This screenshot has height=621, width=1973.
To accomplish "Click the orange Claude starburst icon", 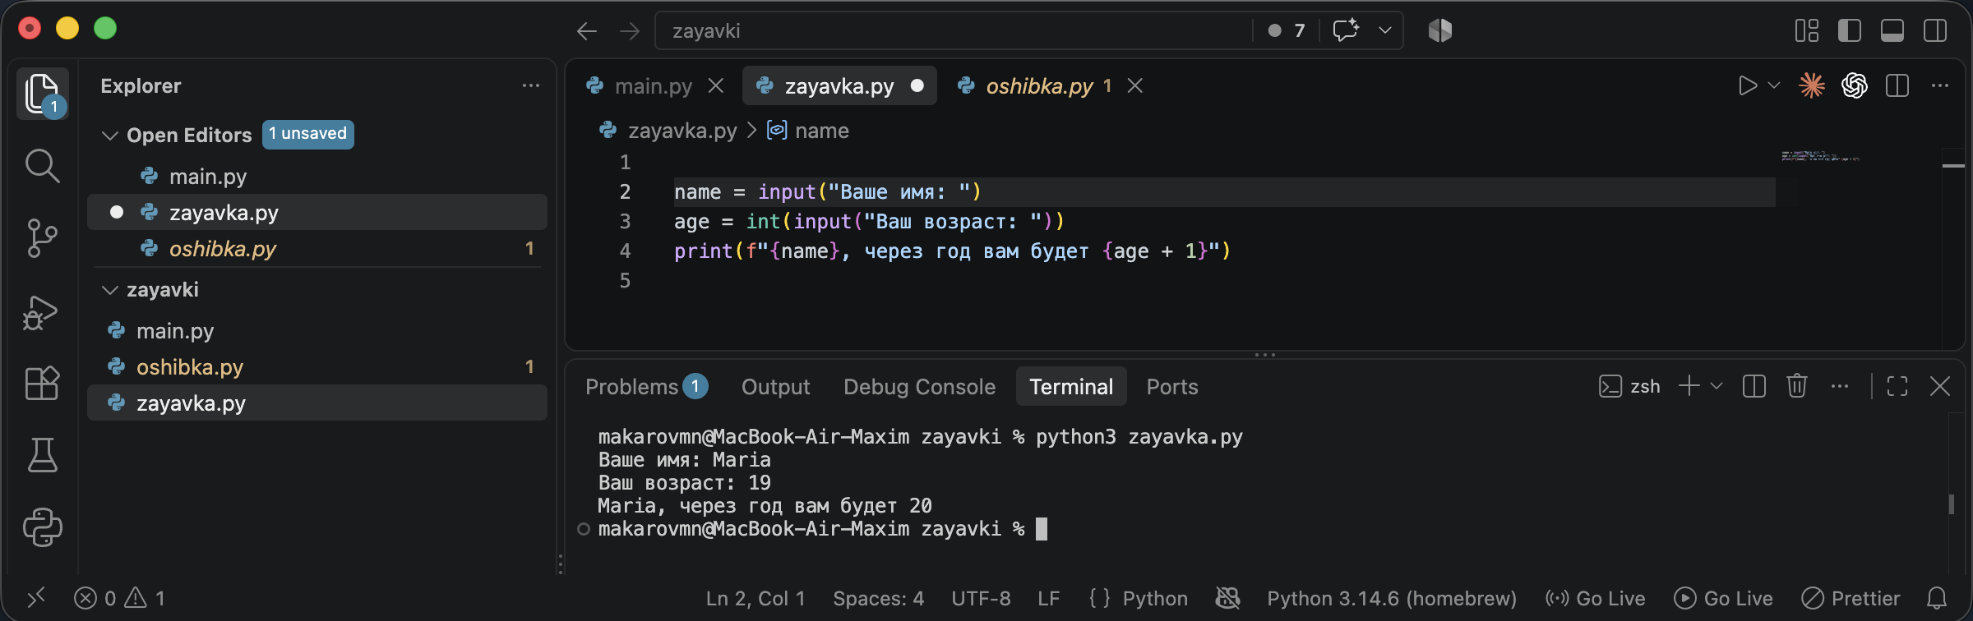I will (x=1811, y=85).
